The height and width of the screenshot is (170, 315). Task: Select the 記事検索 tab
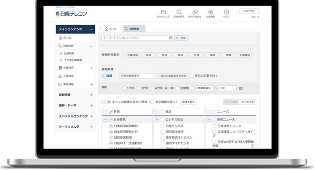134,28
